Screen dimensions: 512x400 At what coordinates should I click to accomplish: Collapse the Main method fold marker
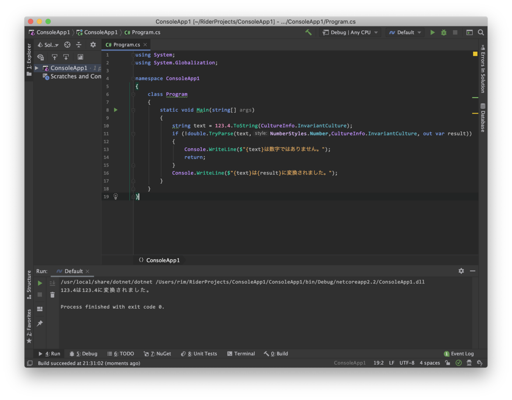(133, 110)
